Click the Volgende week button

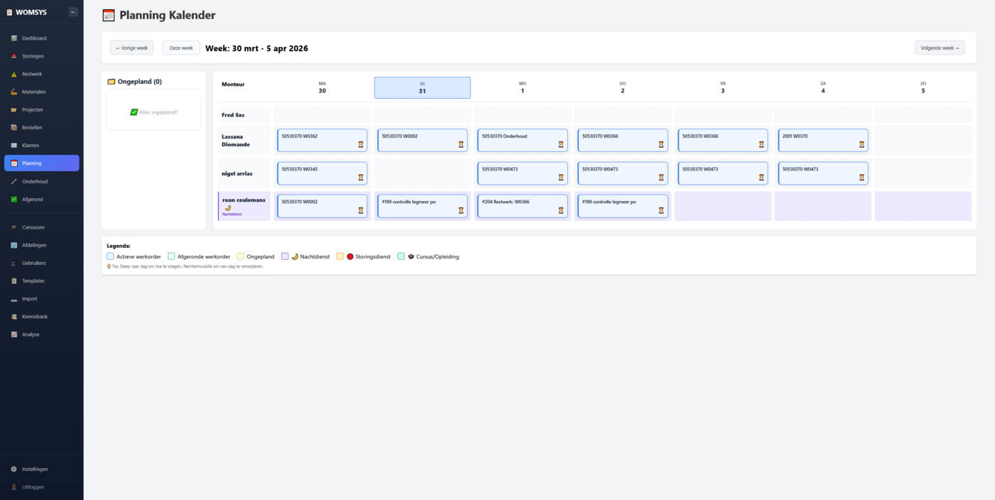pyautogui.click(x=940, y=48)
